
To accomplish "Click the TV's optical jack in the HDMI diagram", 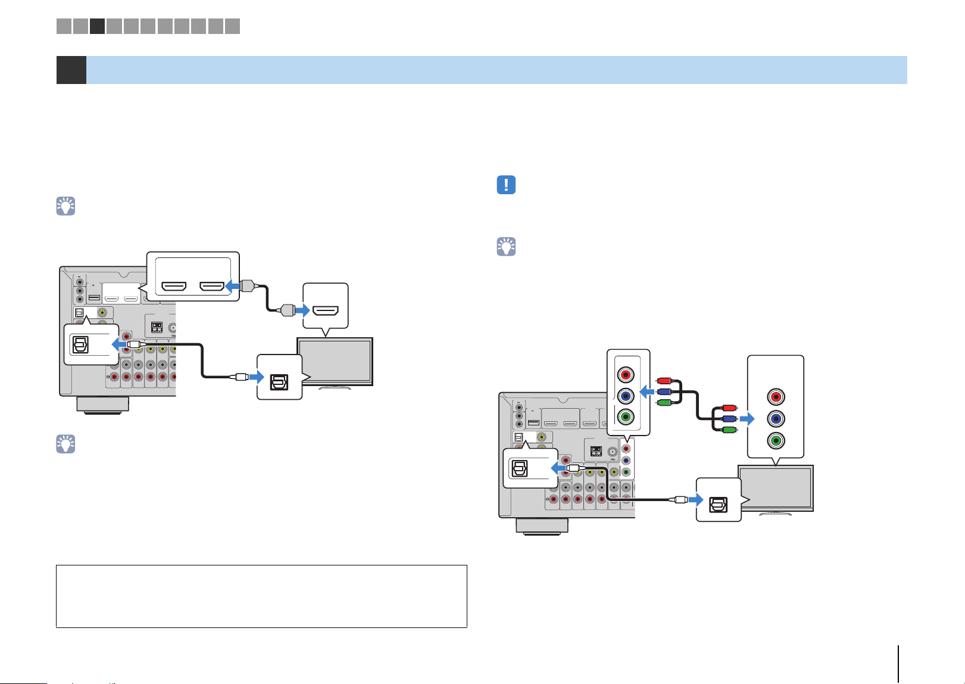I will tap(279, 381).
